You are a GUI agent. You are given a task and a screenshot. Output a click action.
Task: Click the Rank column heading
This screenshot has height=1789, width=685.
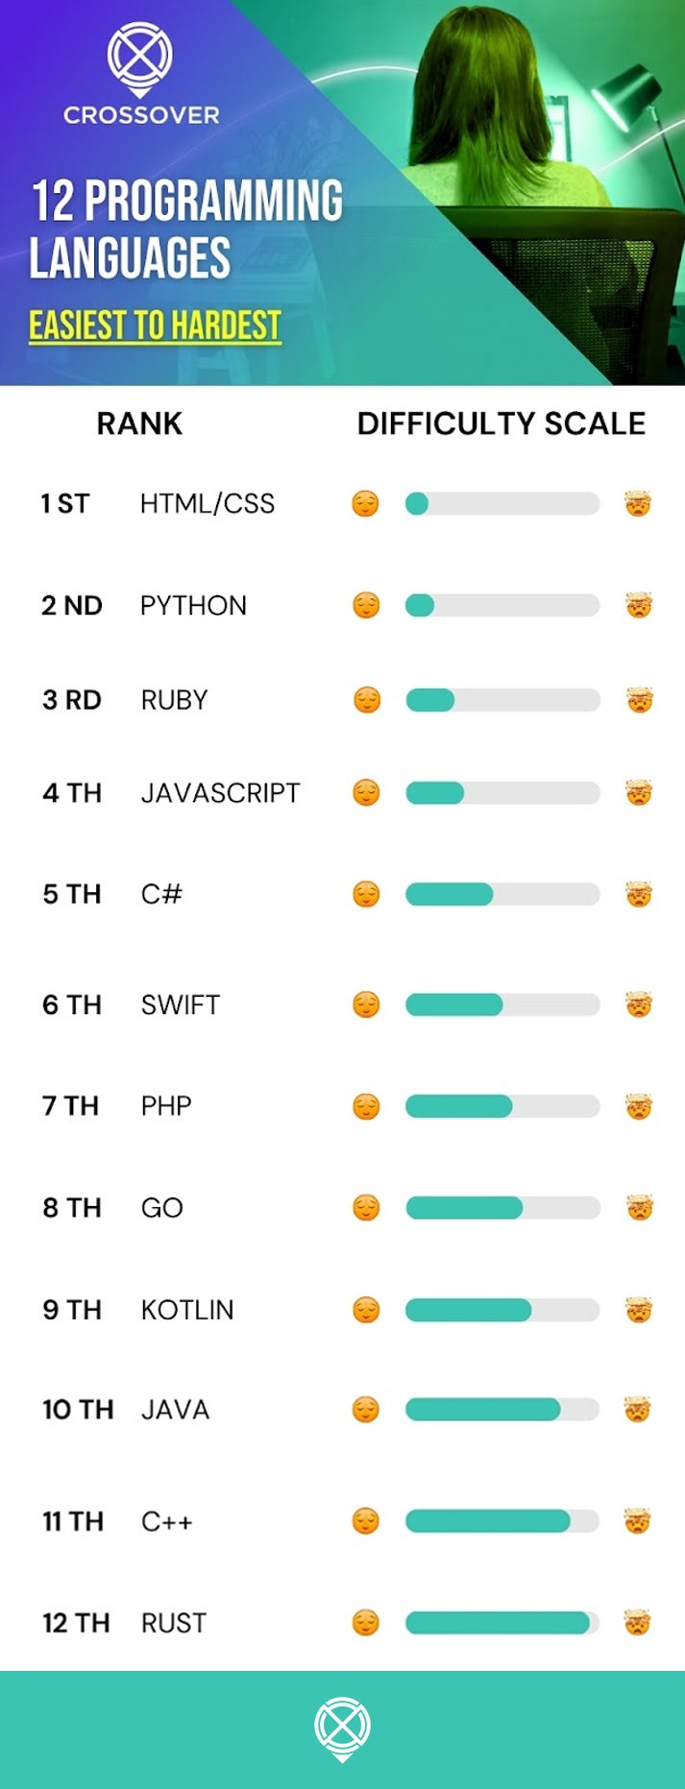(x=139, y=423)
